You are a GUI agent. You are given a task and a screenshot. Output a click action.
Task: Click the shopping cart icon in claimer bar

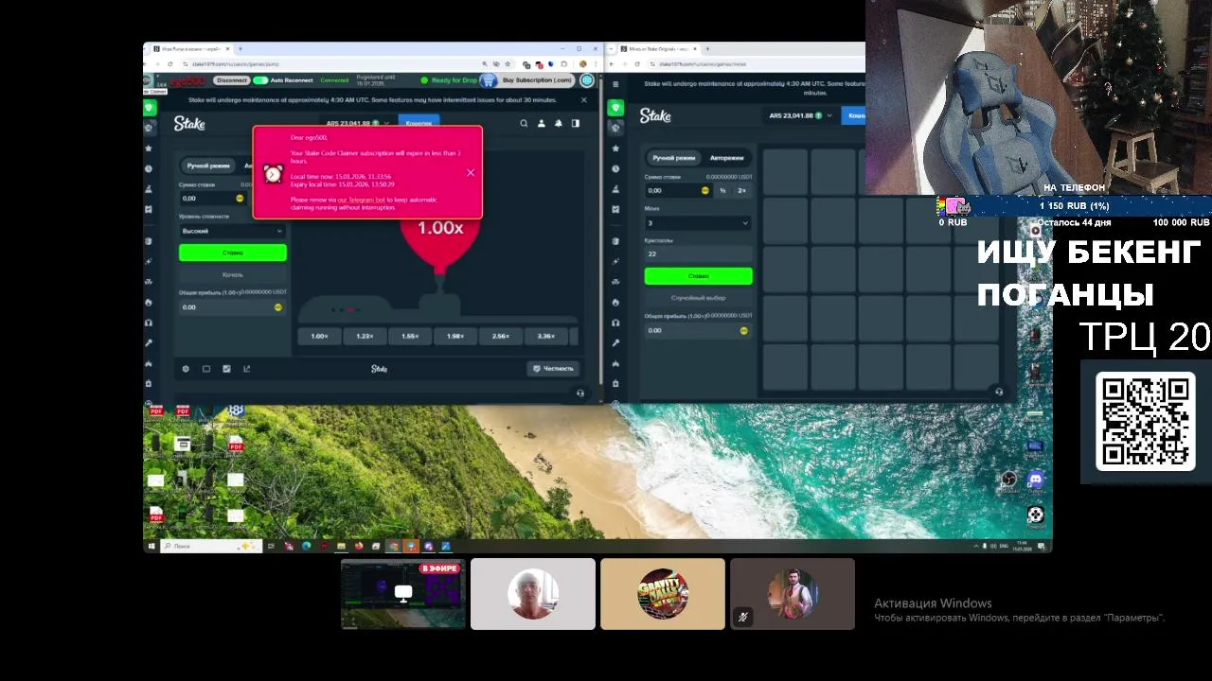pyautogui.click(x=489, y=80)
